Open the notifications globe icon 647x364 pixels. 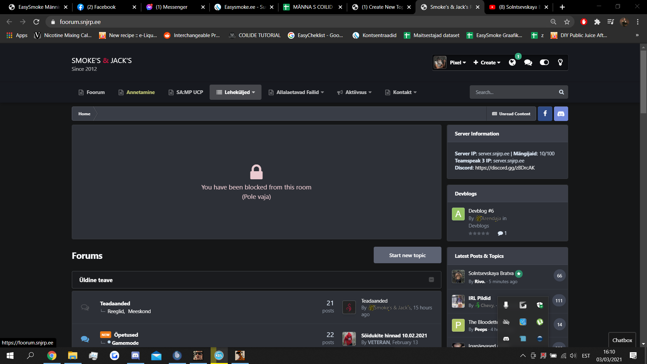click(x=512, y=62)
